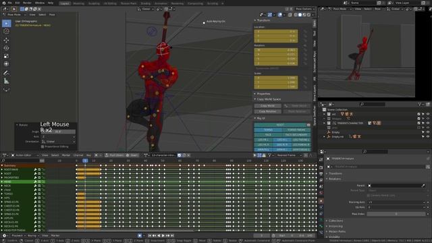432x243 pixels.
Task: Expand the HEAD channel group
Action: 2,182
